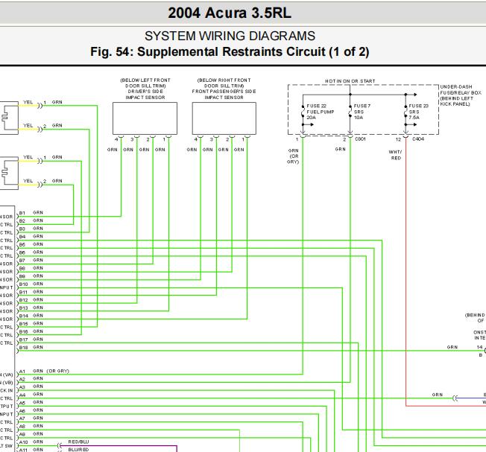486x452 pixels.
Task: Select the "SYSTEM WIRING DIAGRAMS" heading
Action: (x=230, y=36)
